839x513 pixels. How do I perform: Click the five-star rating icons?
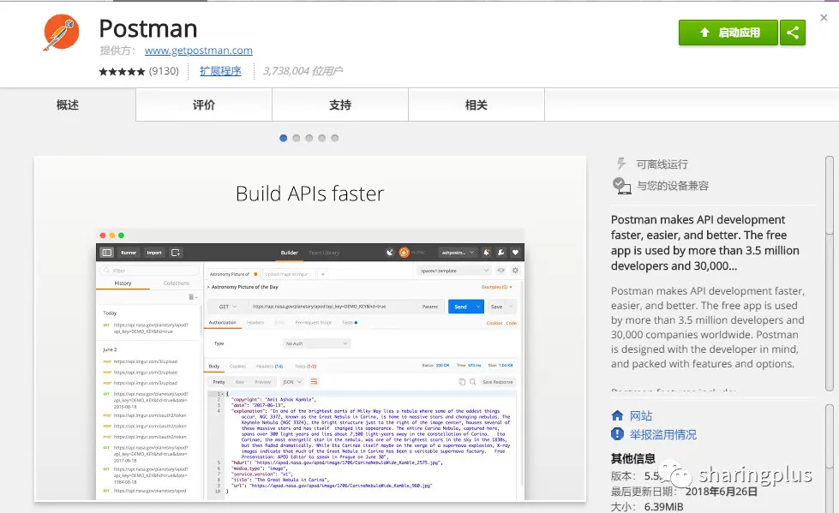pos(122,71)
